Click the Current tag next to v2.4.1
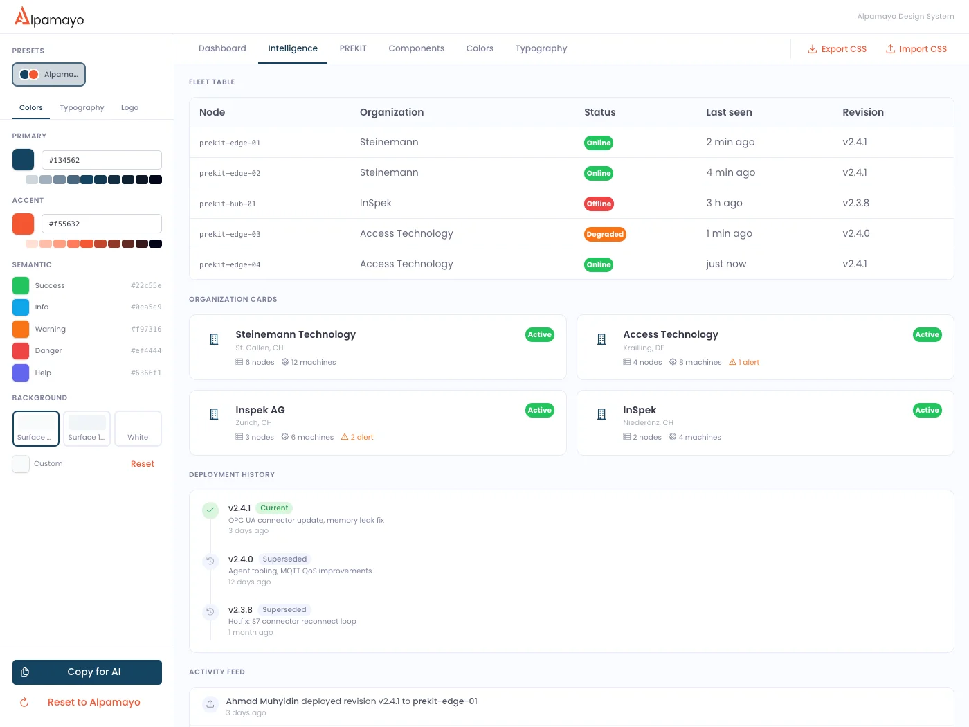Viewport: 969px width, 727px height. tap(274, 508)
